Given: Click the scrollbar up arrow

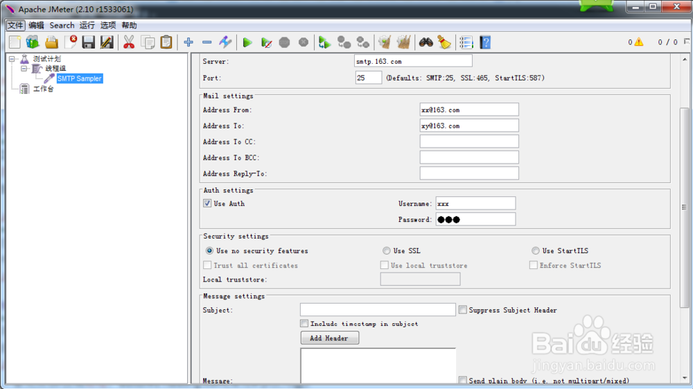Looking at the screenshot, I should 684,59.
